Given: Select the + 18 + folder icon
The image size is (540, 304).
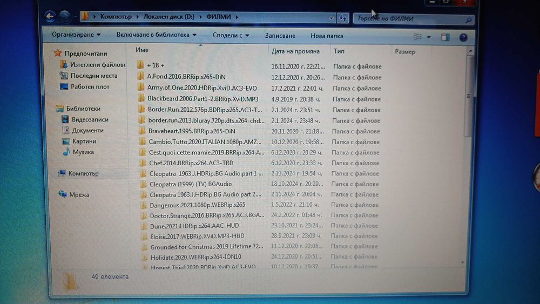Looking at the screenshot, I should [x=140, y=65].
